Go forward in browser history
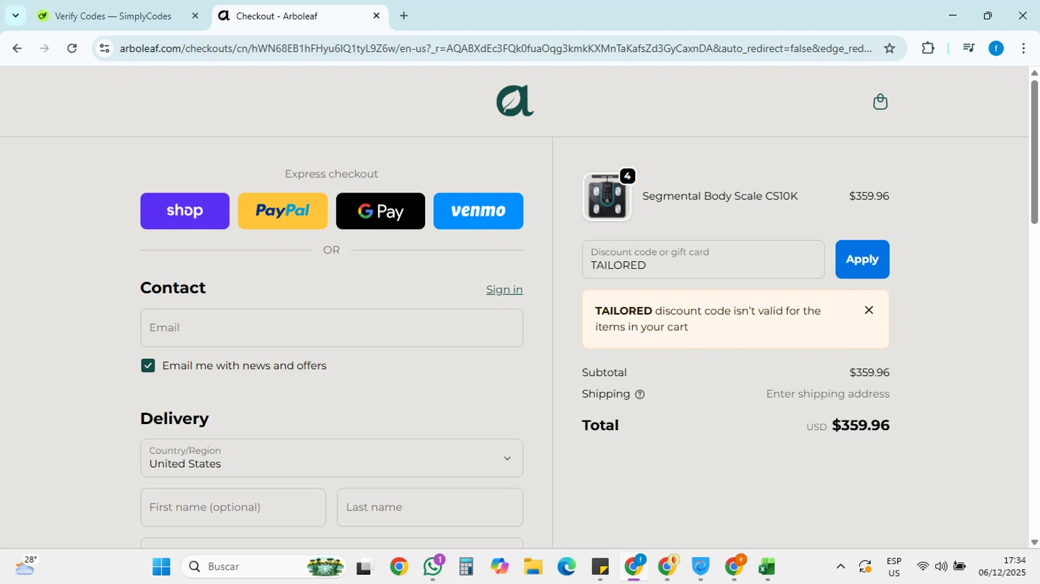 [44, 48]
